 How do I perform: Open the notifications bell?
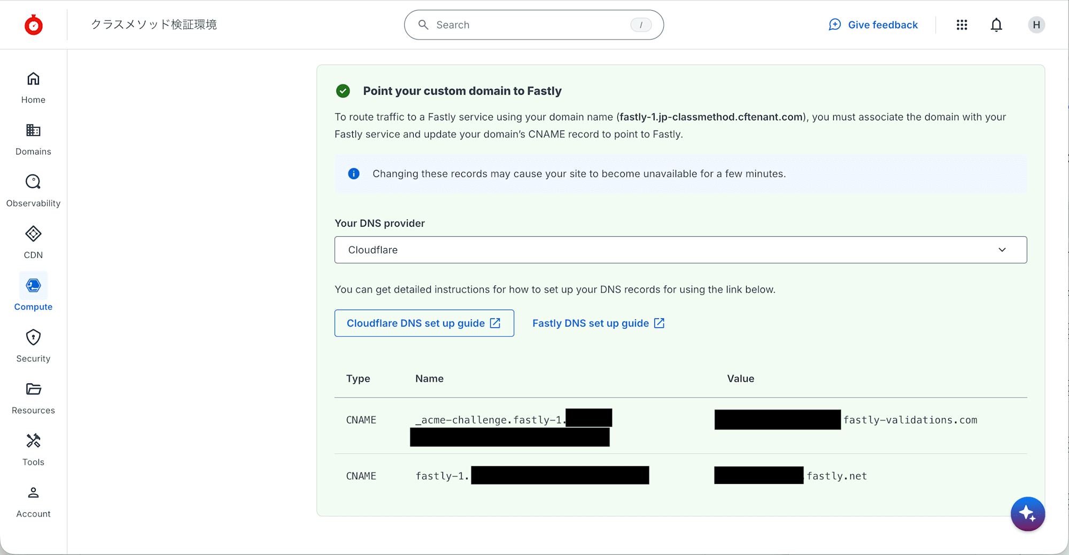point(996,25)
